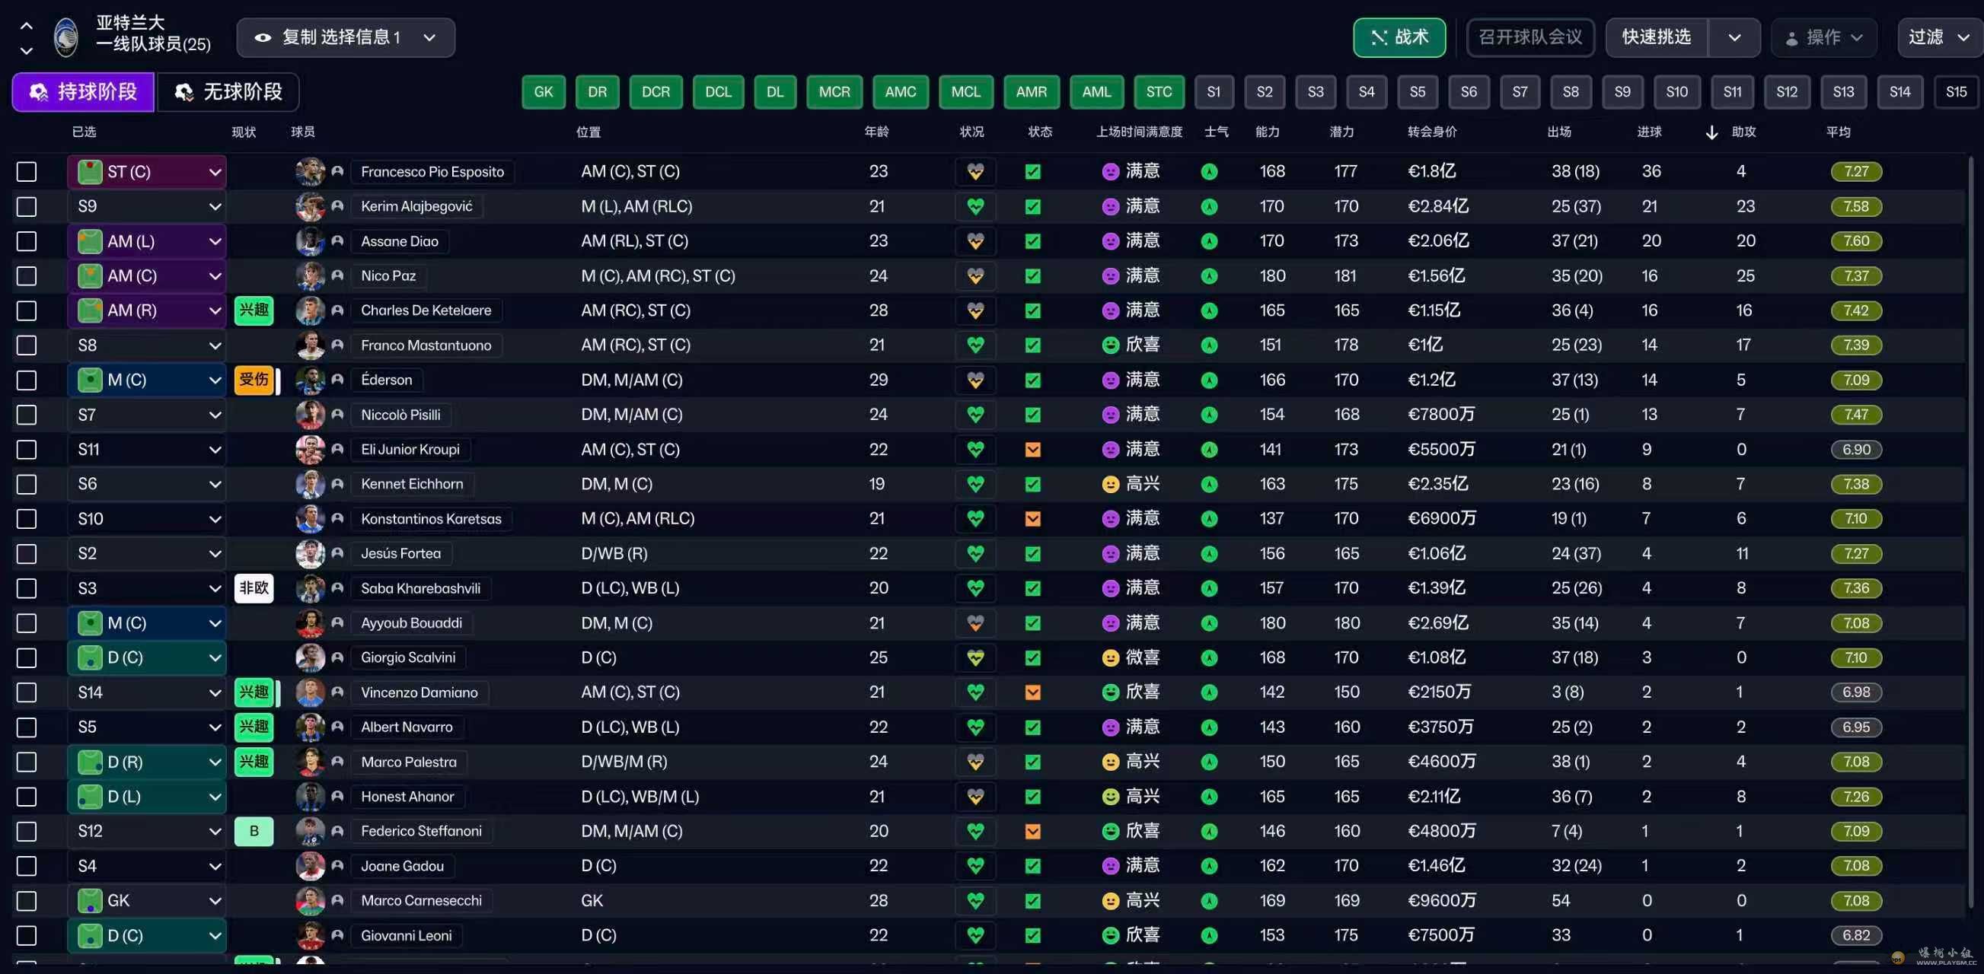Screen dimensions: 1984x974
Task: Click Kennet Eichhorn's morale arrow icon
Action: point(1209,484)
